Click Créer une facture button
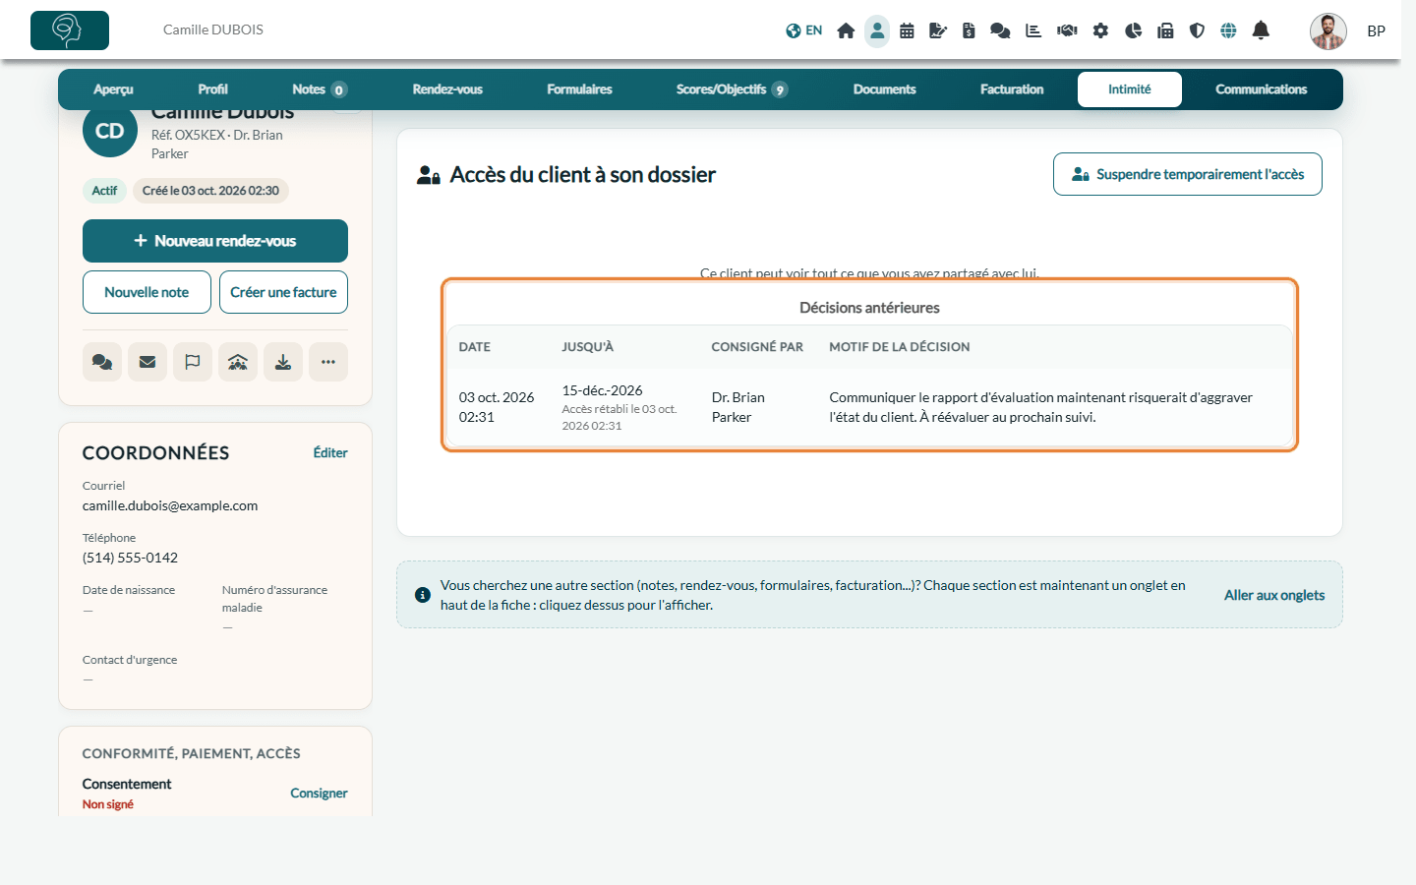 coord(283,292)
